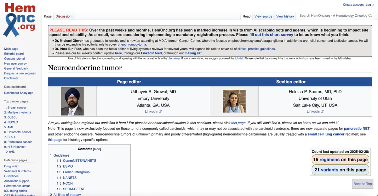Open the General feedback link
The image size is (378, 196).
[x=16, y=68]
